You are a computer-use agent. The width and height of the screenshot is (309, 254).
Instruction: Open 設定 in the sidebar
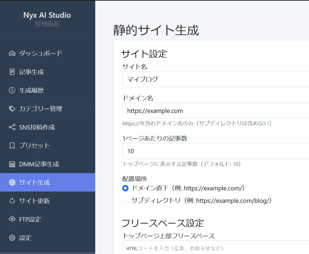point(47,238)
